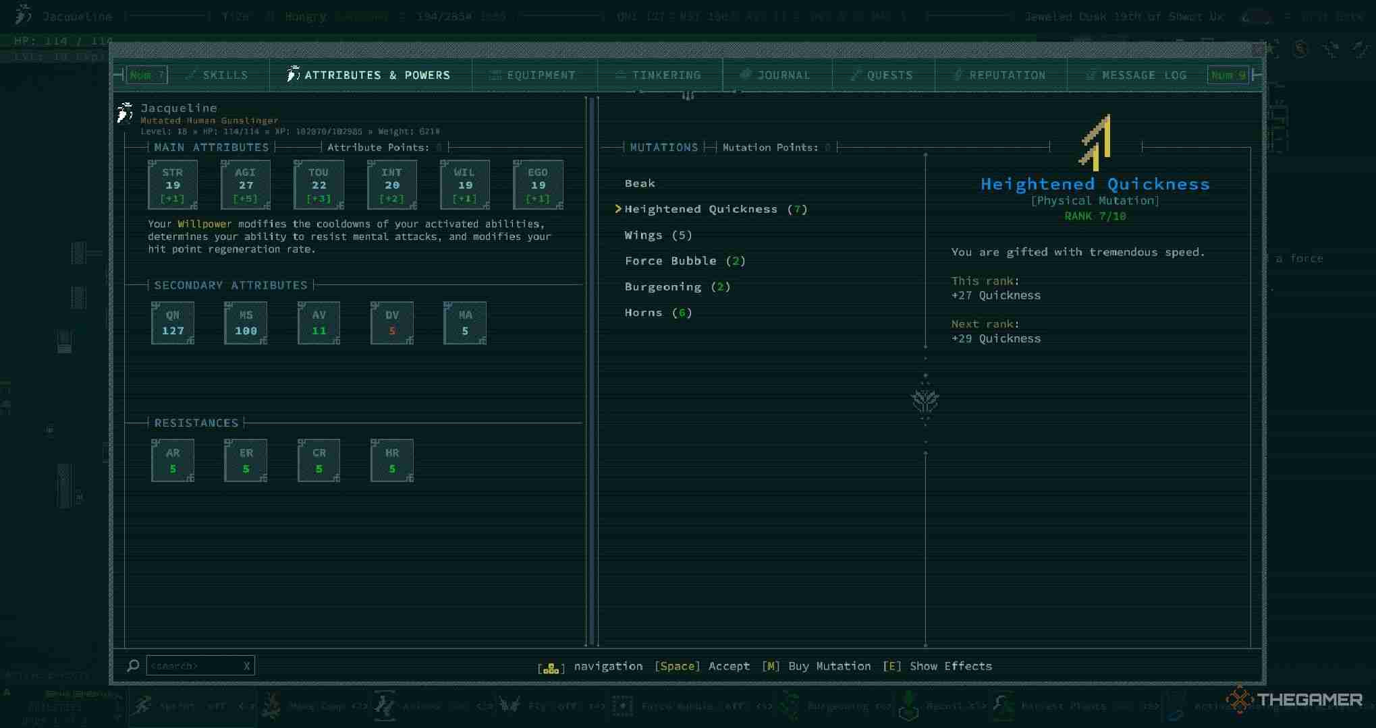Clear search with the X icon
Image resolution: width=1376 pixels, height=728 pixels.
[x=246, y=666]
